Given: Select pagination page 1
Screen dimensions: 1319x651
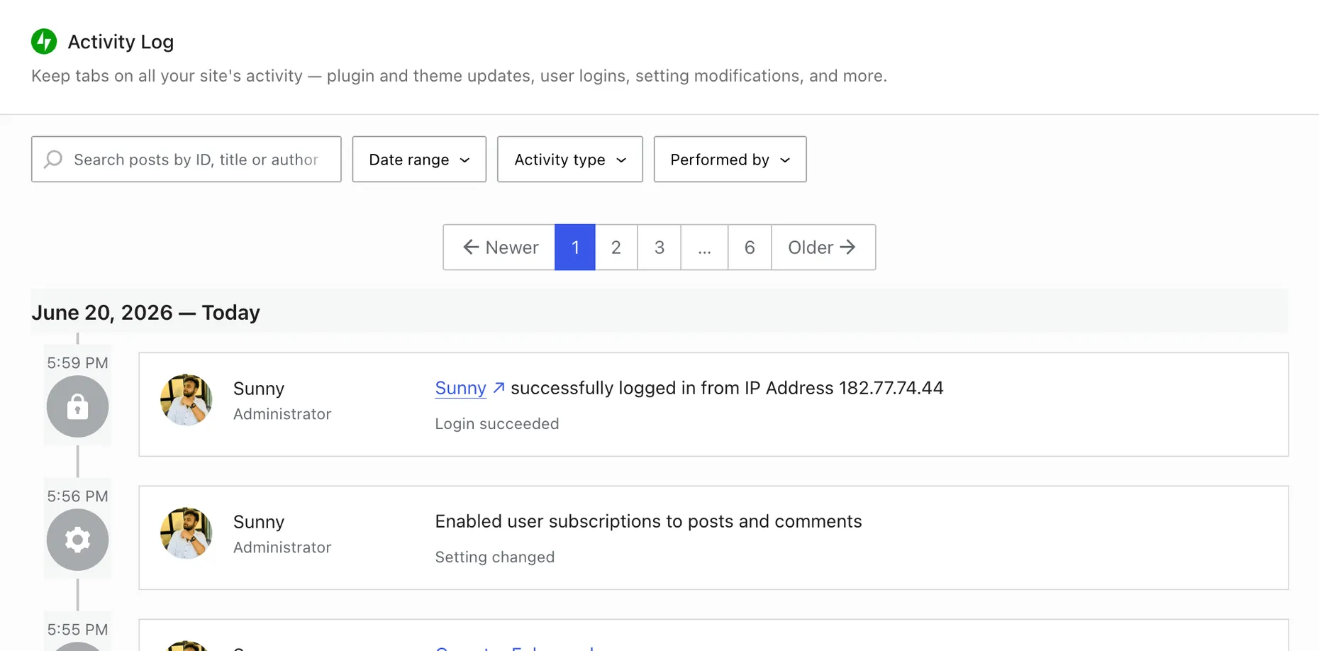Looking at the screenshot, I should point(575,247).
